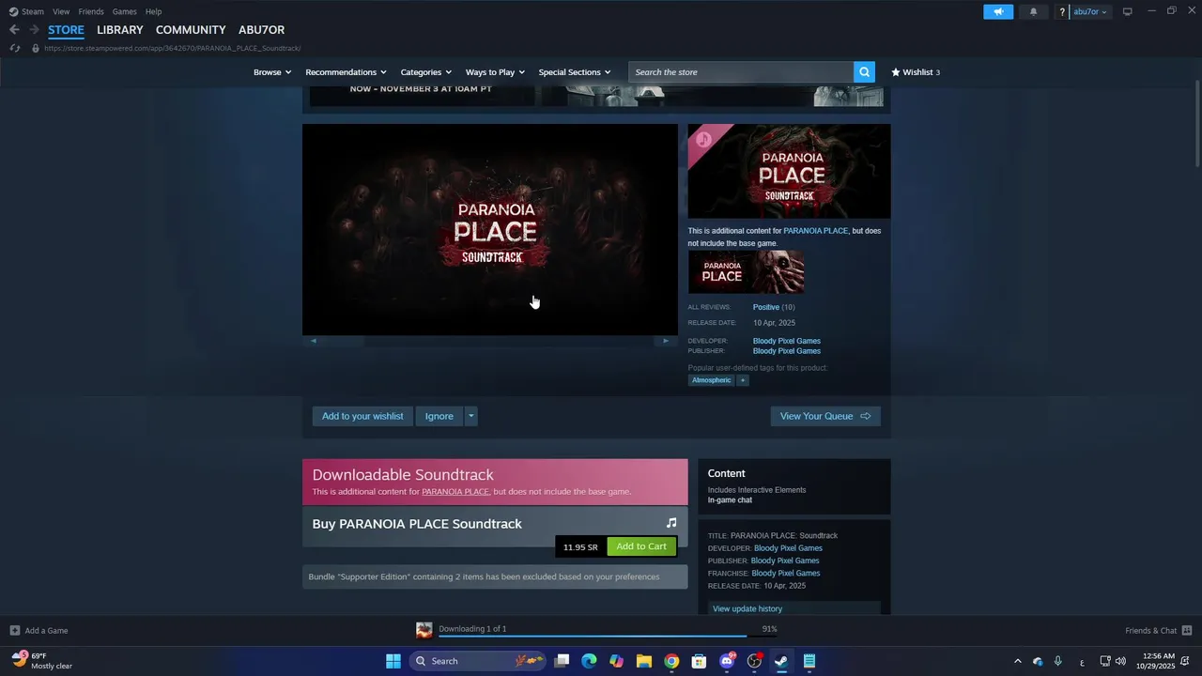
Task: Switch to Big Picture mode icon
Action: coord(1127,11)
